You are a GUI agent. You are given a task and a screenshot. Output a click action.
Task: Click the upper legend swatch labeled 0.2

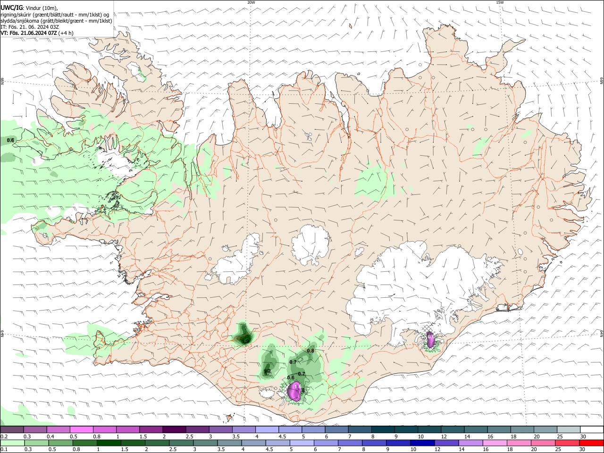point(12,429)
